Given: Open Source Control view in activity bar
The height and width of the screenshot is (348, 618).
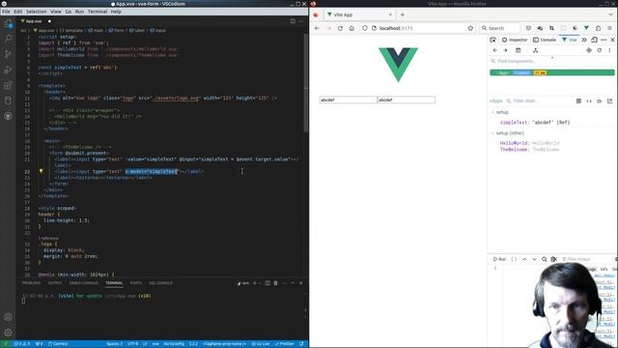Looking at the screenshot, I should 8,54.
